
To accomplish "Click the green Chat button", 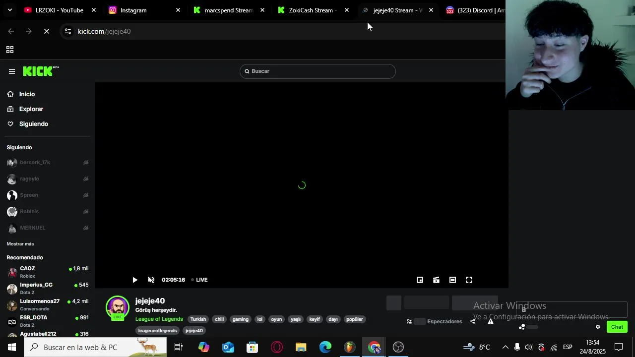I will coord(617,327).
